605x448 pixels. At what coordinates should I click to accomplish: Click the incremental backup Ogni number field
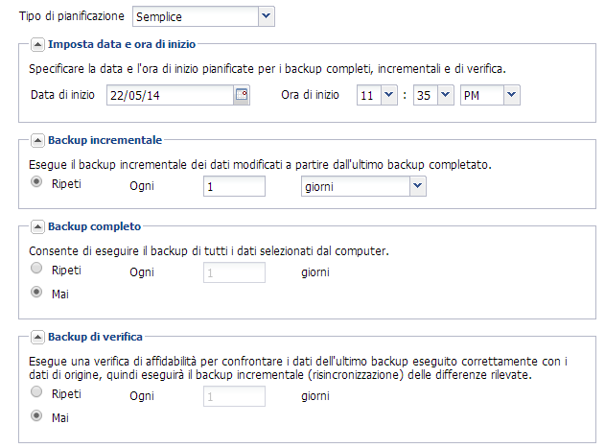pos(234,186)
